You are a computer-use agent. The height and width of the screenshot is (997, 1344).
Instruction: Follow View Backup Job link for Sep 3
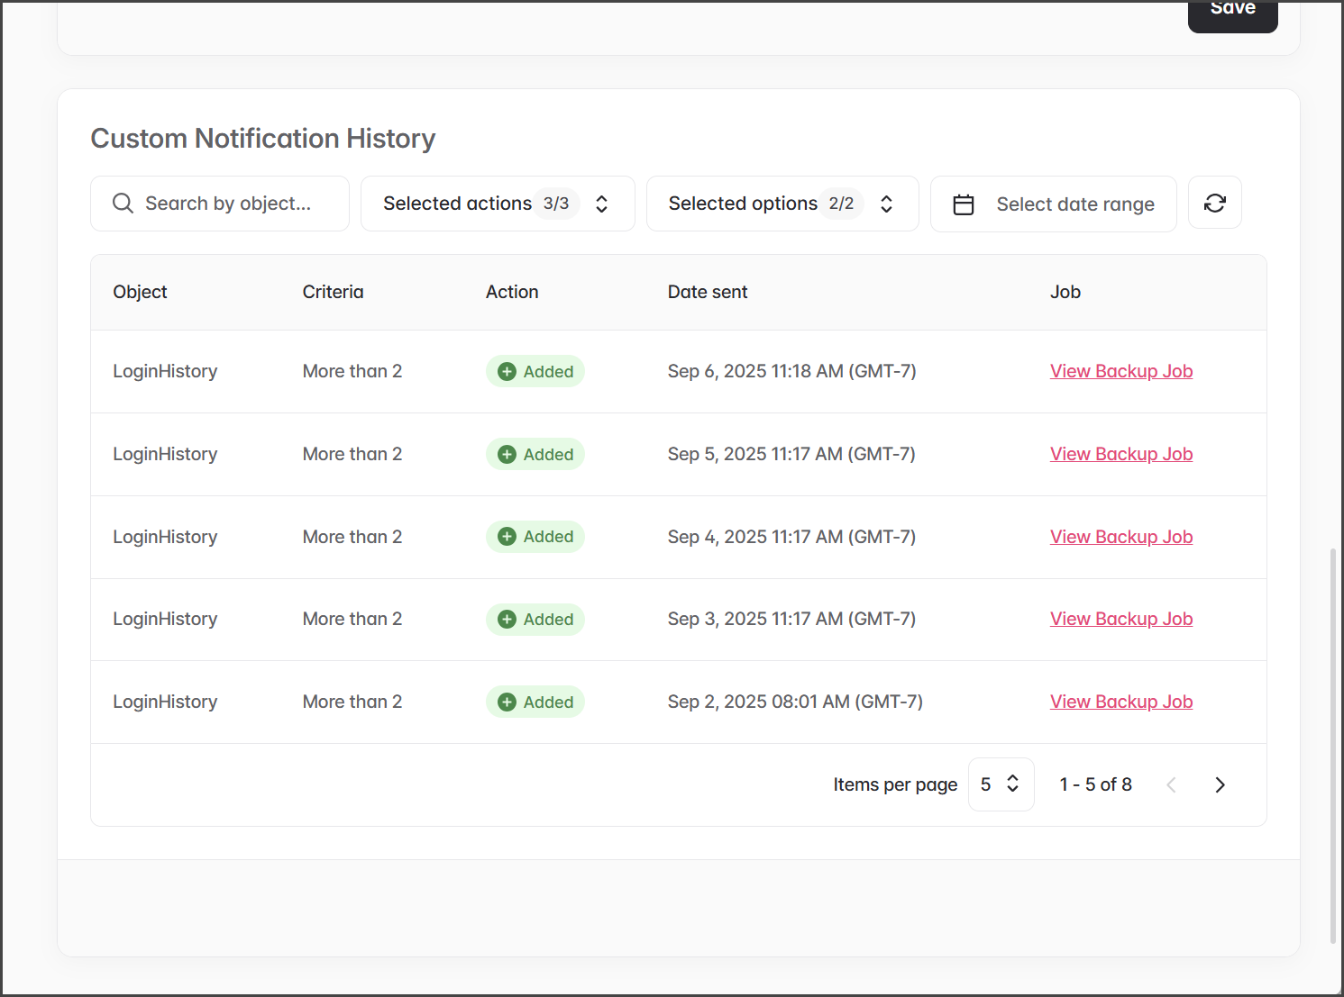tap(1120, 619)
